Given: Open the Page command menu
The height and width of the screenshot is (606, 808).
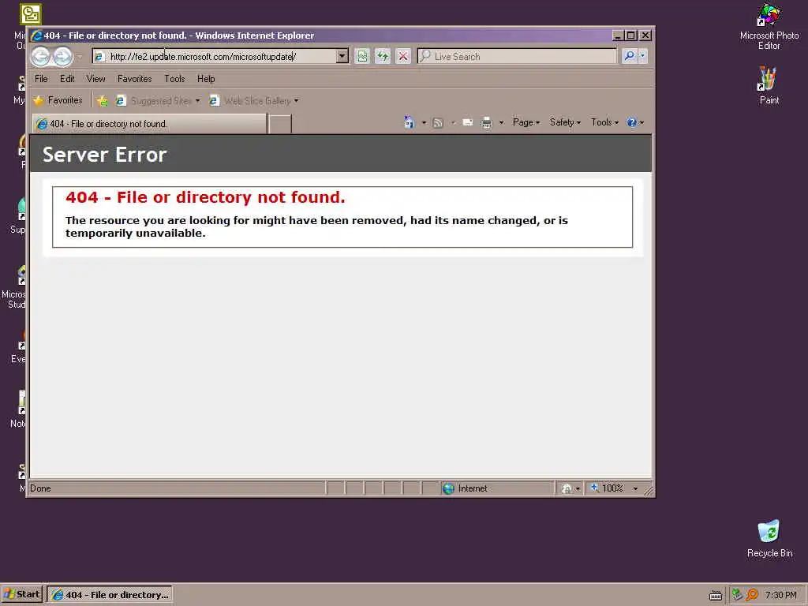Looking at the screenshot, I should (x=526, y=122).
